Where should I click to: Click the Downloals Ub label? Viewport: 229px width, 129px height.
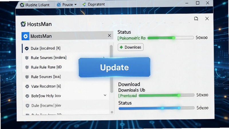coord(132,90)
